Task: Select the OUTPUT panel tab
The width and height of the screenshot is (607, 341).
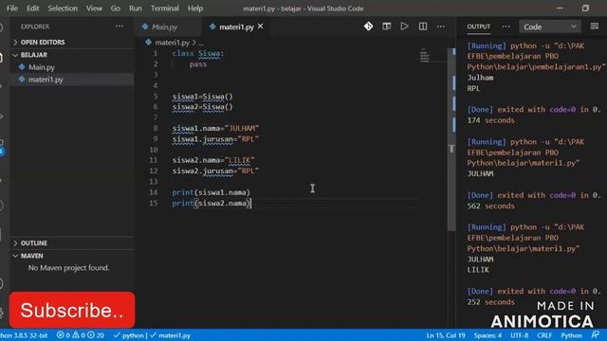Action: pos(478,27)
